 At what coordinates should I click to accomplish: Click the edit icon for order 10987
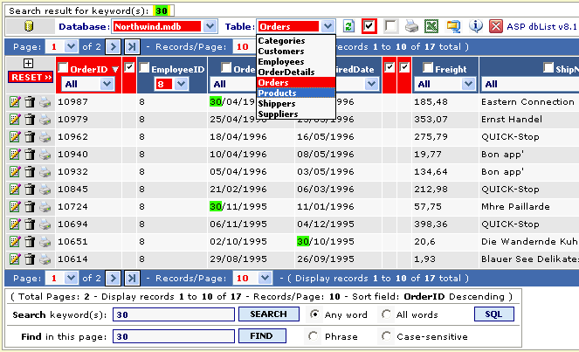pyautogui.click(x=14, y=102)
